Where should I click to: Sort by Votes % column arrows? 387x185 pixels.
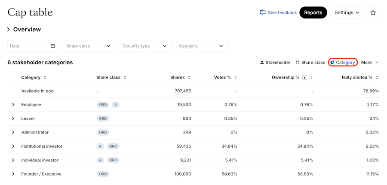point(235,78)
